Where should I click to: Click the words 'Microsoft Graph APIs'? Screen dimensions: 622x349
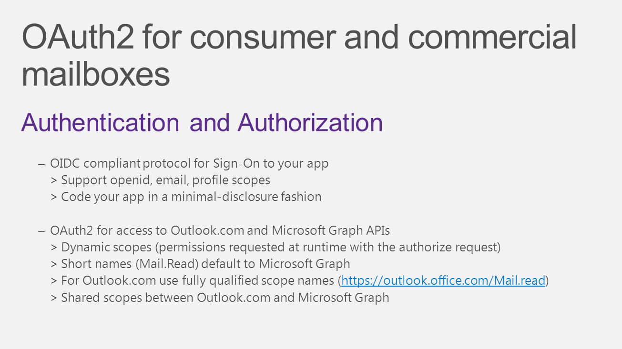pos(331,231)
